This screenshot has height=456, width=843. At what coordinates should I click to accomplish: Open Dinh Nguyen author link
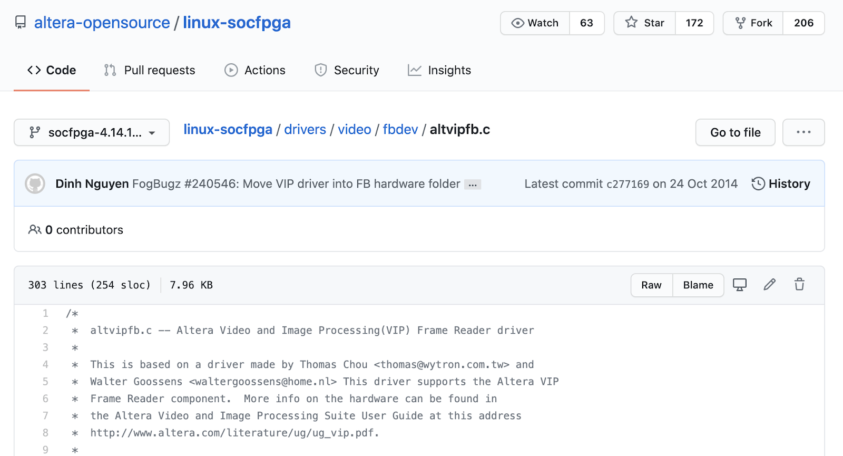[x=92, y=183]
